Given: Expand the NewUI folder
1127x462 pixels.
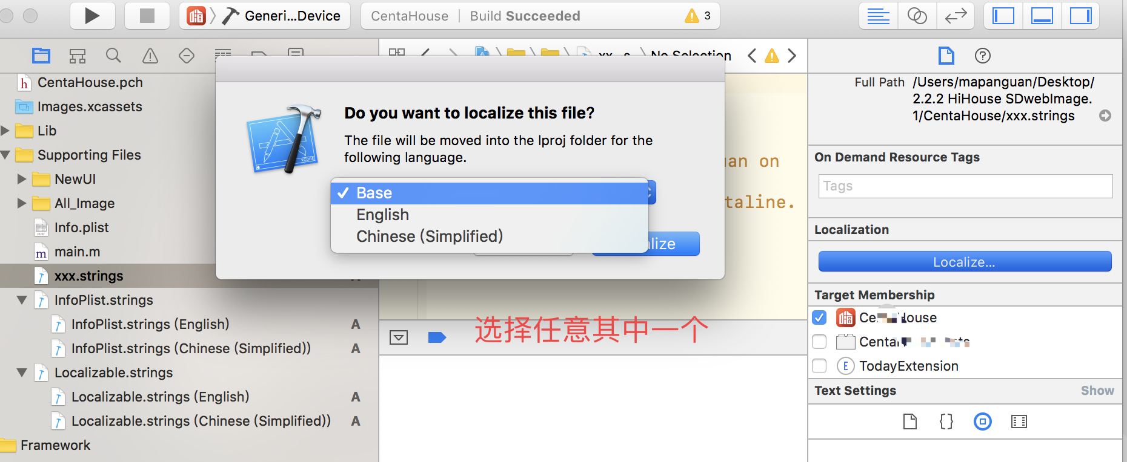Looking at the screenshot, I should point(22,179).
